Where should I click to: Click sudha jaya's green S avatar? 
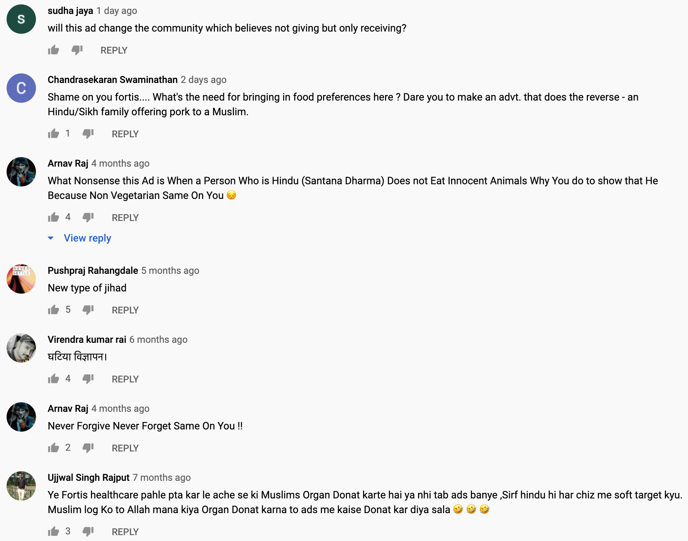[21, 19]
